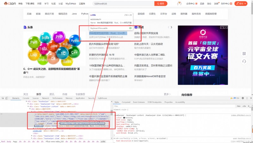Click the yellow warnings count badge in DevTools
This screenshot has width=253, height=143.
[x=232, y=98]
